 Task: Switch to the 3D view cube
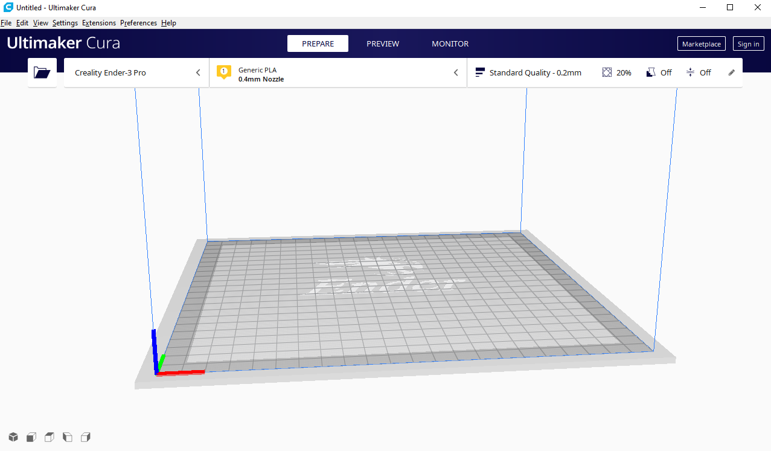13,437
